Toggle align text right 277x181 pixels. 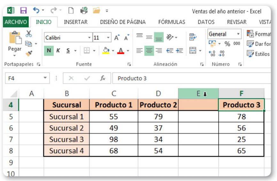pyautogui.click(x=159, y=51)
